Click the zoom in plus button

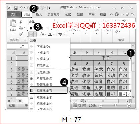(x=129, y=106)
